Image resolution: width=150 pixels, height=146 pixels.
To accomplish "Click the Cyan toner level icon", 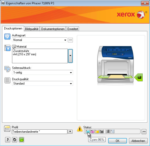I will (87, 131).
